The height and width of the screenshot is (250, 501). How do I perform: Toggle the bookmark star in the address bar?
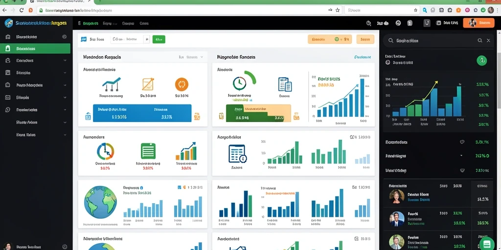pos(338,10)
